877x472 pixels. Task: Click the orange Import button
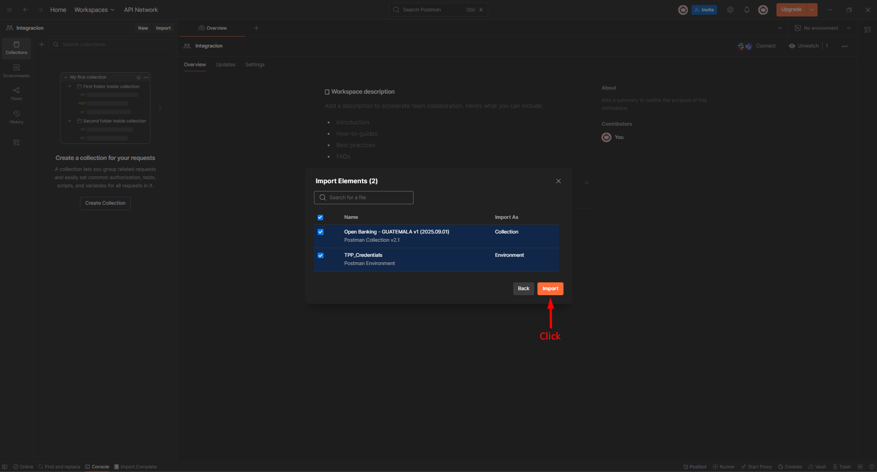(550, 288)
